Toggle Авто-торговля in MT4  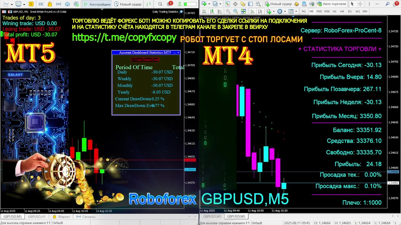pyautogui.click(x=331, y=4)
